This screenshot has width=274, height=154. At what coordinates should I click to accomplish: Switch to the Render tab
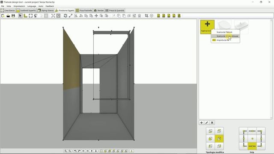(x=99, y=10)
